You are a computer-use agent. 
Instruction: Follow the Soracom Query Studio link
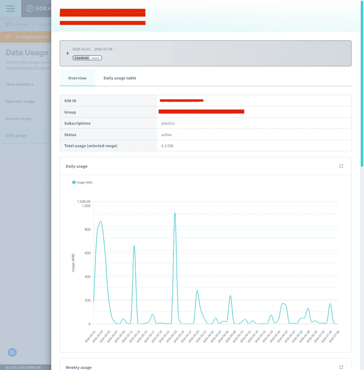point(28,68)
